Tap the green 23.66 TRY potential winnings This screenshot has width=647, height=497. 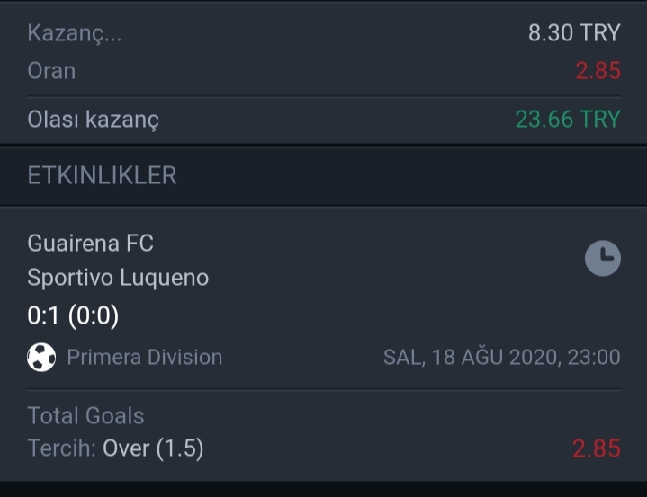568,120
